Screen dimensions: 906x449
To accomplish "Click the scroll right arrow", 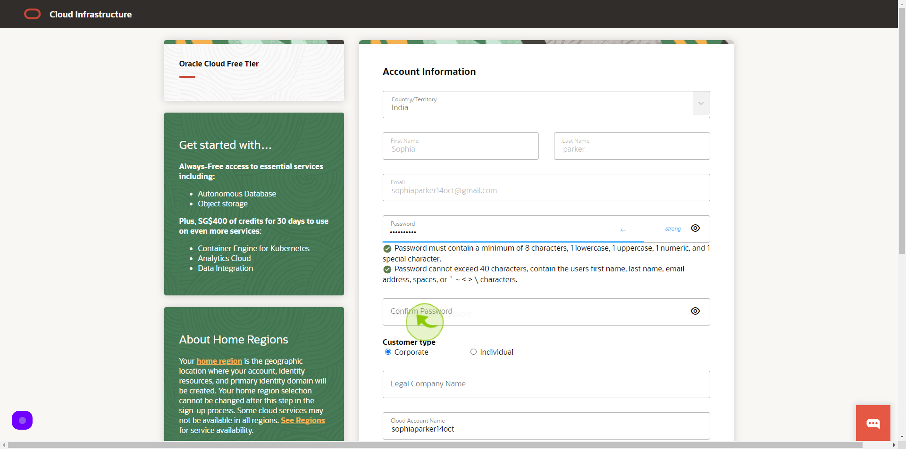I will tap(894, 445).
